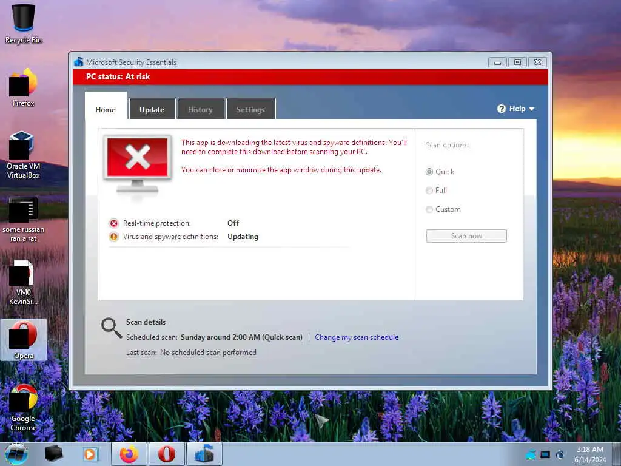Click the Virus definitions orange warning icon
The width and height of the screenshot is (621, 466).
point(113,237)
